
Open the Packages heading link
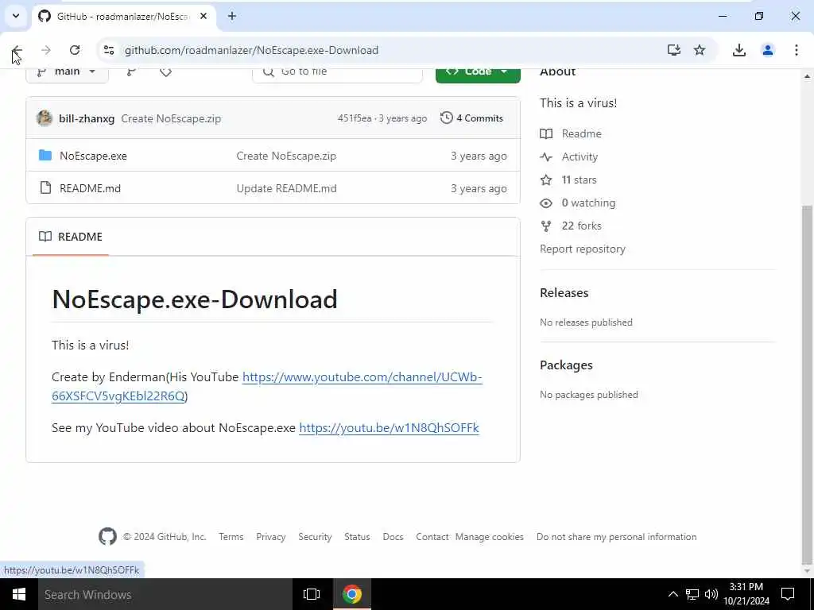pos(566,365)
